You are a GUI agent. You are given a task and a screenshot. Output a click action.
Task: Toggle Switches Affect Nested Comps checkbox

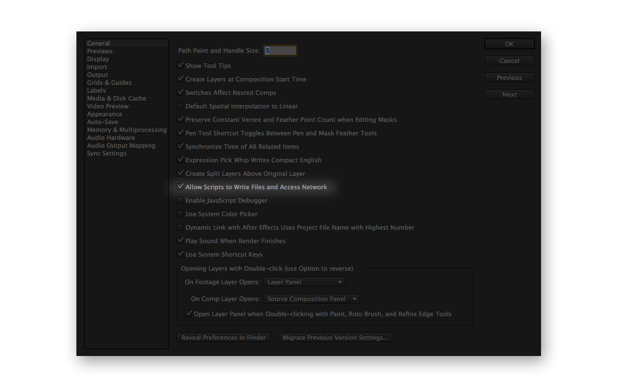[180, 93]
